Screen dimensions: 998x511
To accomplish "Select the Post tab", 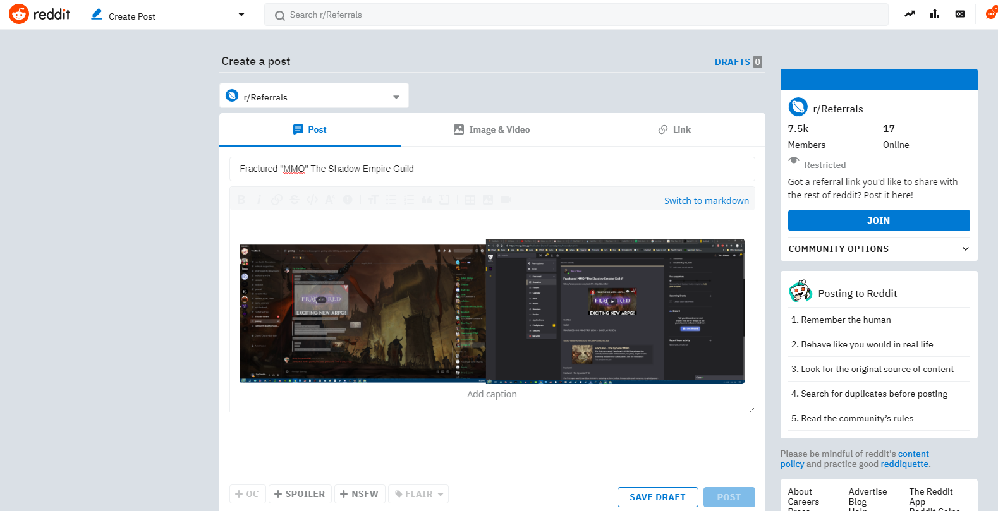I will pos(310,129).
